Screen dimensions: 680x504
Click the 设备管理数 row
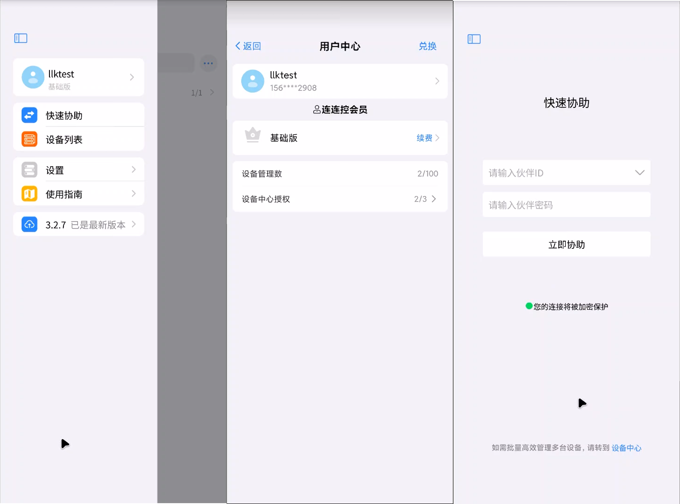click(340, 173)
